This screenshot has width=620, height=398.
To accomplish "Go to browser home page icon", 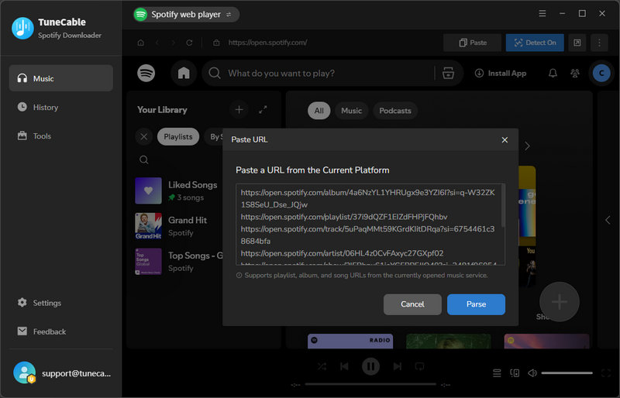I will coord(141,43).
